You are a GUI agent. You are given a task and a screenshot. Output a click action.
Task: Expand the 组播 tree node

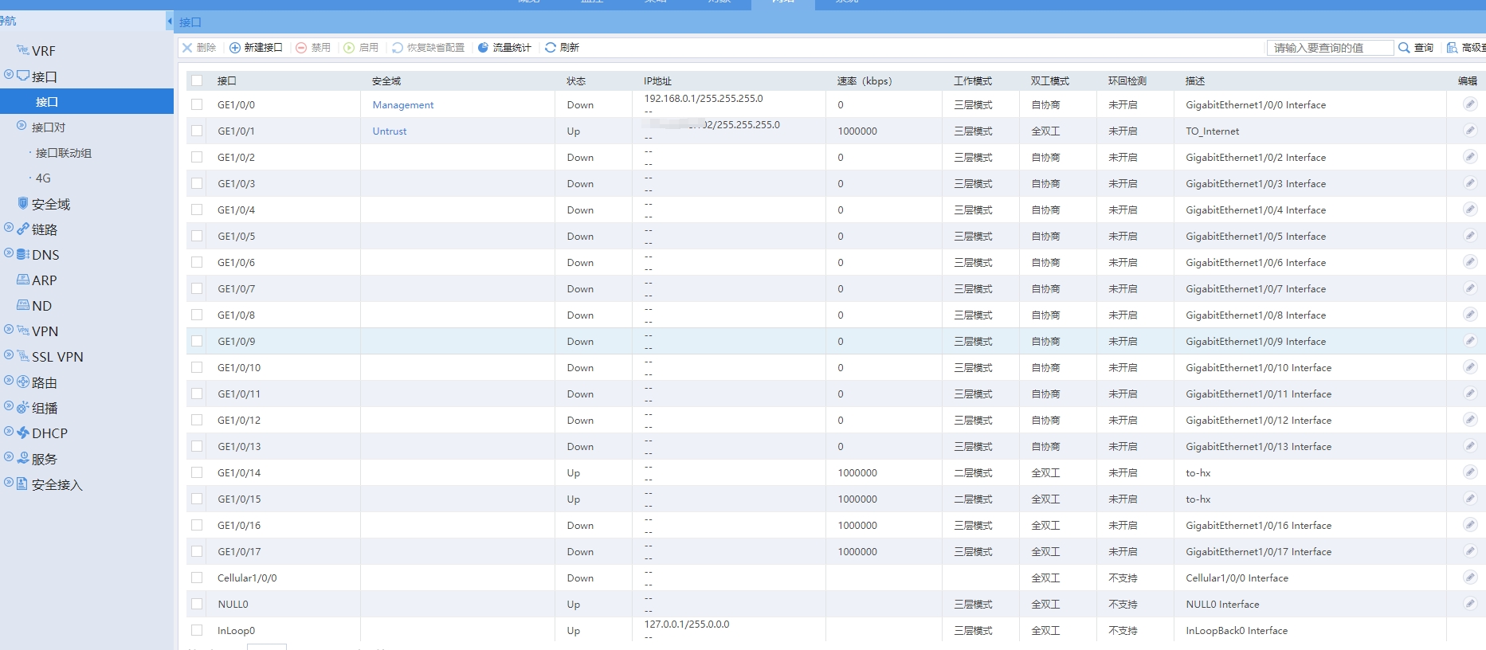pyautogui.click(x=9, y=406)
